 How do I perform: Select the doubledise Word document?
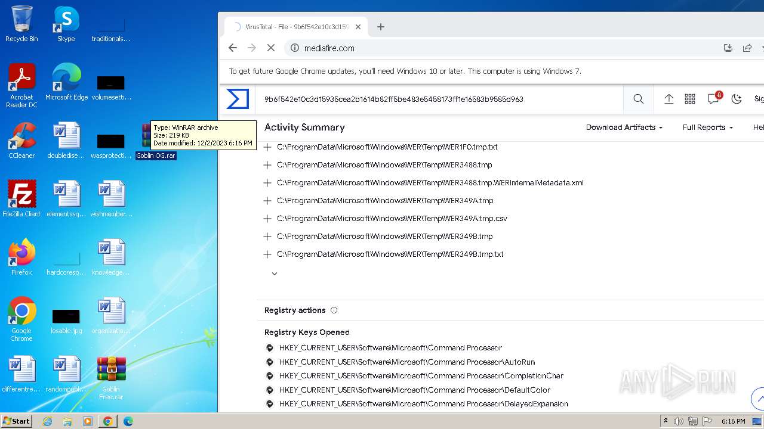pos(66,141)
